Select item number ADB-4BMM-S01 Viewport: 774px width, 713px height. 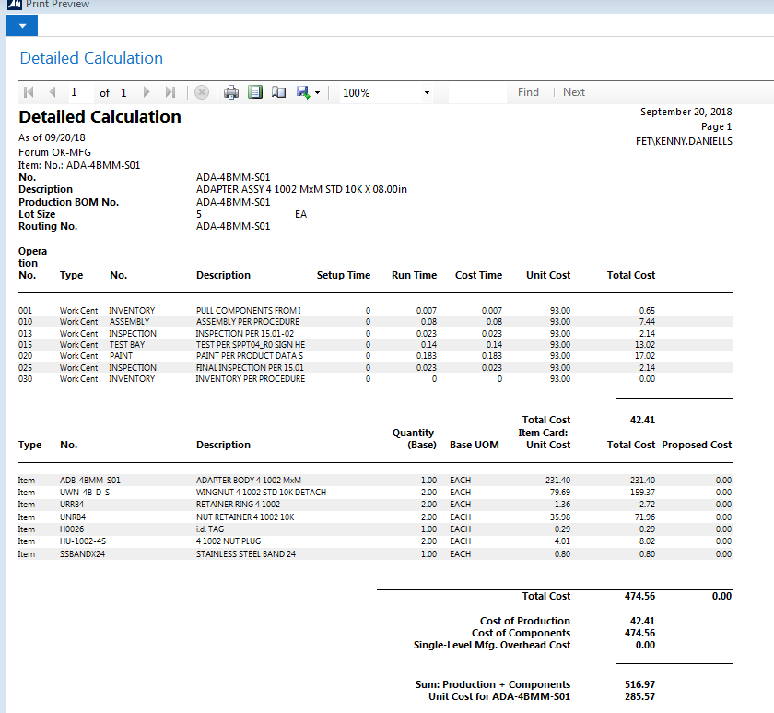pyautogui.click(x=90, y=481)
